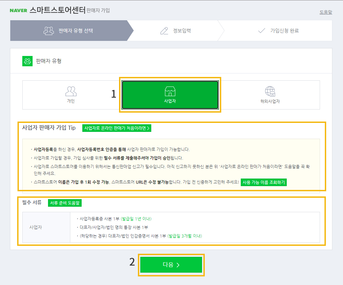Click the 사업자 판매자 가입 Tip heading
Screen dimensions: 343x285
tap(49, 128)
